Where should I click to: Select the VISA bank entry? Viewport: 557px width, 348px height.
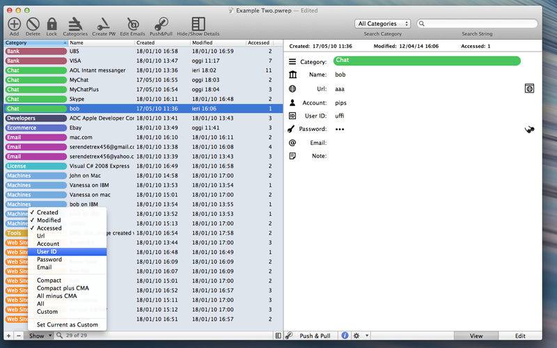pyautogui.click(x=143, y=61)
